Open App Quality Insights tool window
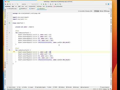This screenshot has height=90, width=120. click(x=40, y=87)
